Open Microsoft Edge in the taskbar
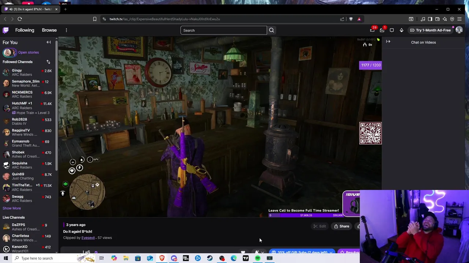469x263 pixels. 234,258
